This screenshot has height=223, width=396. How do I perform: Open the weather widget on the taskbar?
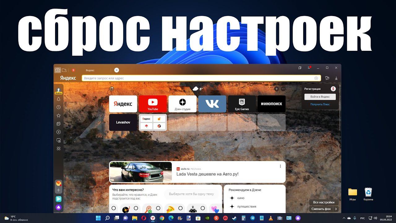(16, 218)
